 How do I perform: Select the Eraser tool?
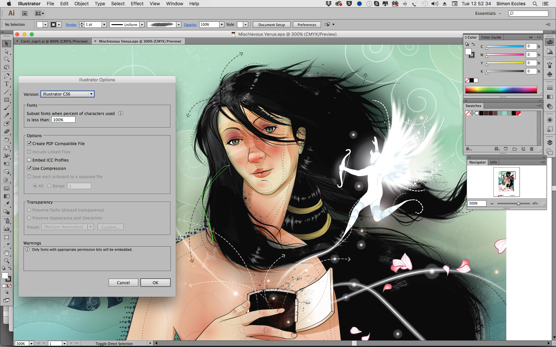tap(7, 132)
